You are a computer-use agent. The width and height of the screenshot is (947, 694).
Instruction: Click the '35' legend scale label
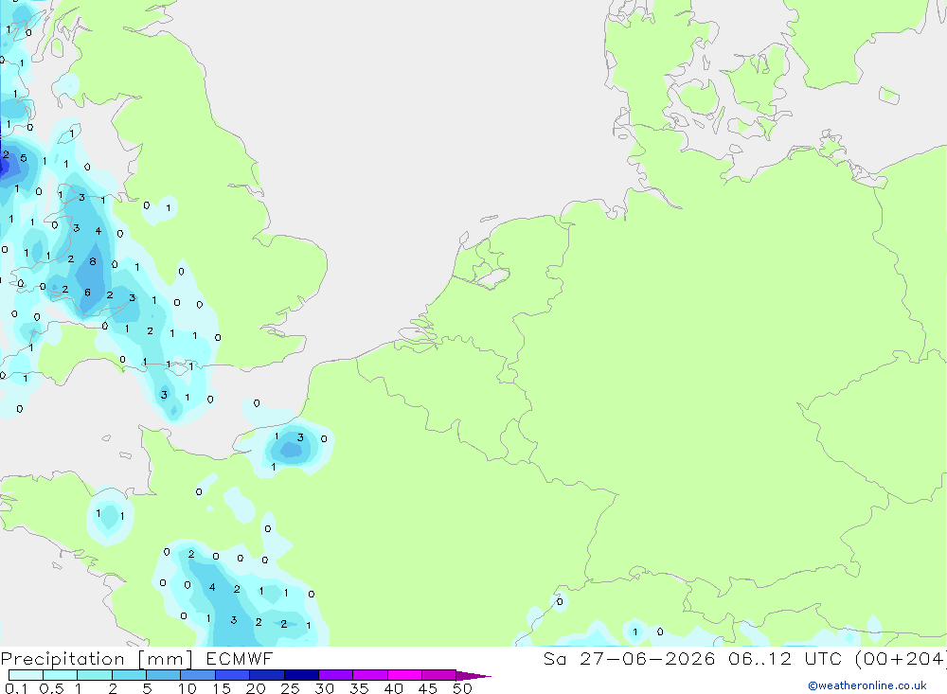pyautogui.click(x=359, y=688)
